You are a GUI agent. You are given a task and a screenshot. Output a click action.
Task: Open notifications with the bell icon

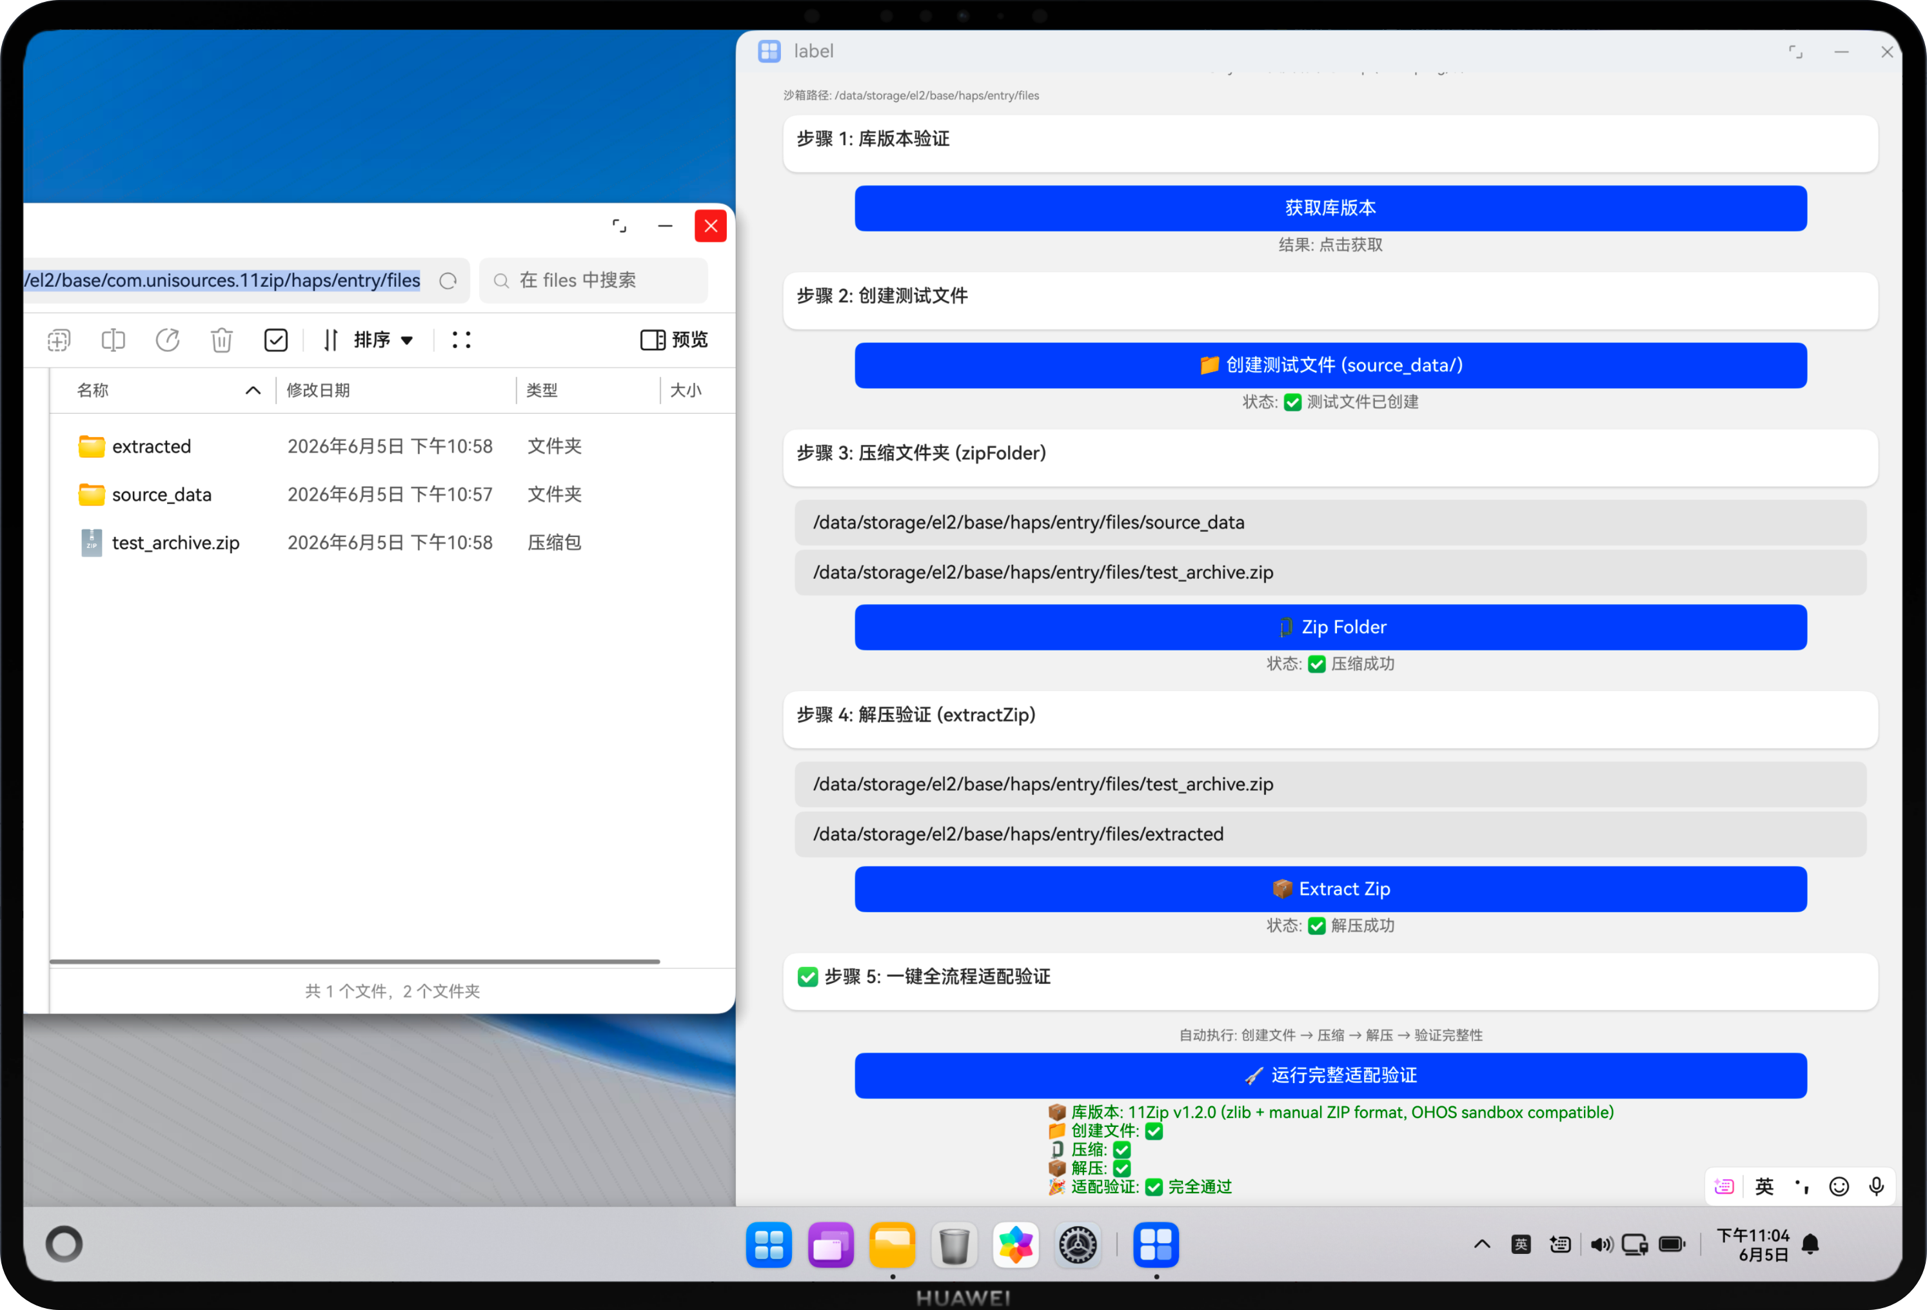point(1811,1244)
